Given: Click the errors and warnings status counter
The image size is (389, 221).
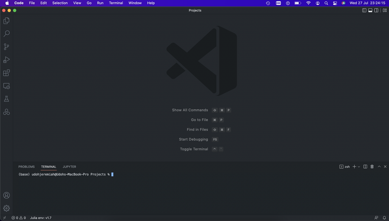Looking at the screenshot, I should click(19, 218).
